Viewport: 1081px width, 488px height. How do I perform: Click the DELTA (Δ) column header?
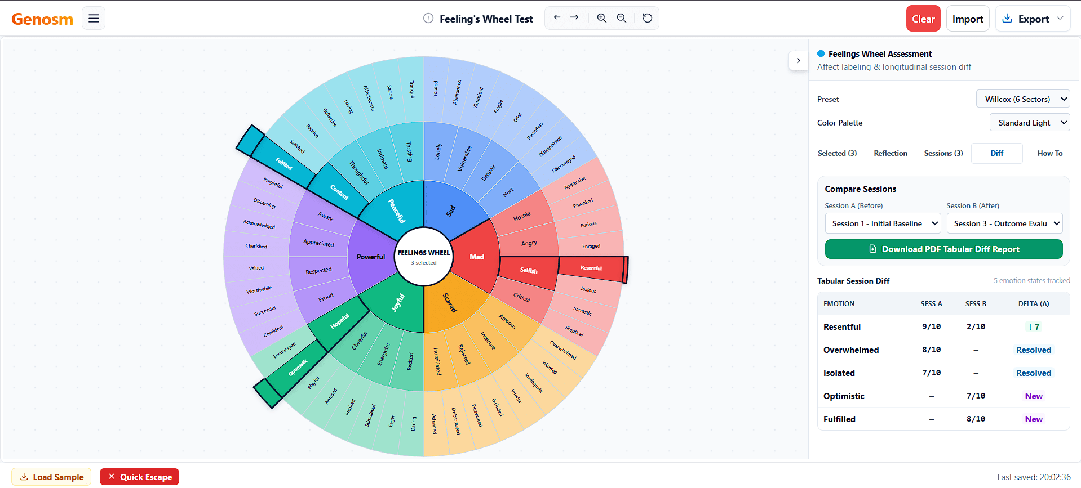1034,303
